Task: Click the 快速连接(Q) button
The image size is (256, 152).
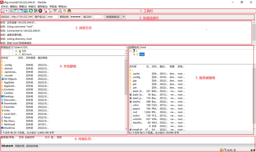Action: tap(113, 17)
